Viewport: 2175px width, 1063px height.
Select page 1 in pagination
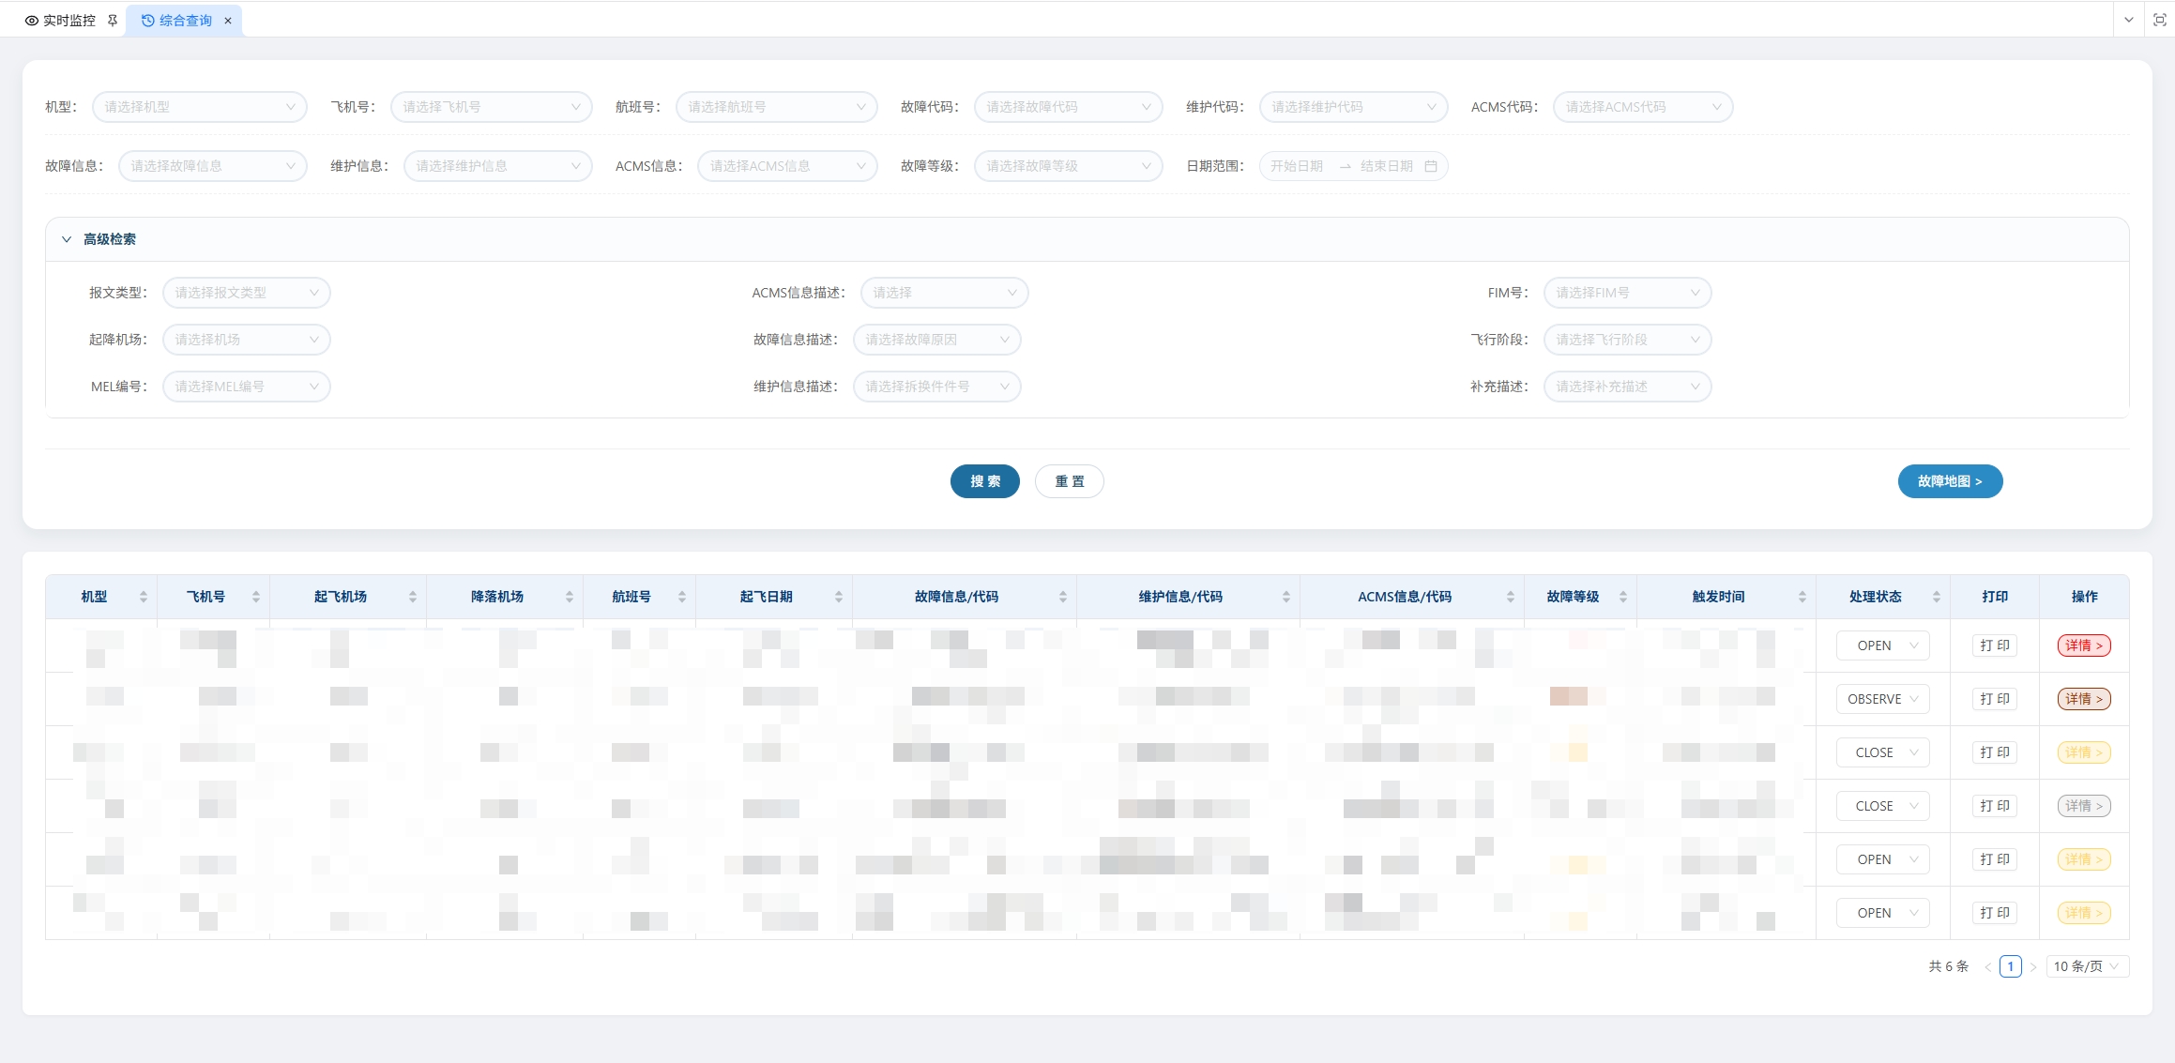click(2011, 966)
